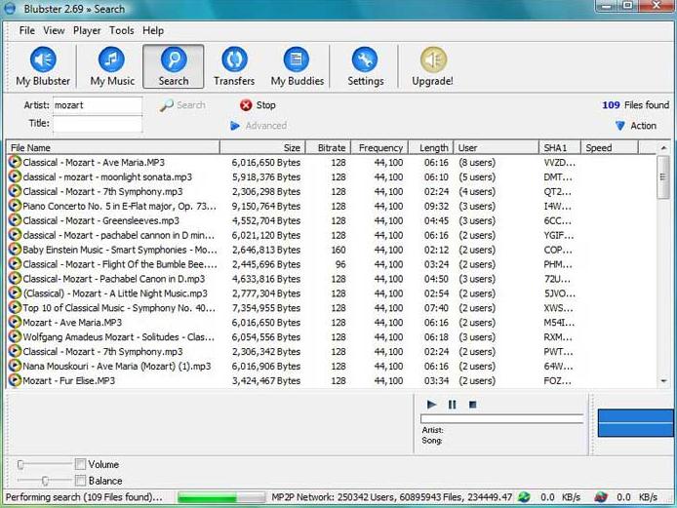Toggle the Balance checkbox
Image resolution: width=677 pixels, height=508 pixels.
pos(80,481)
